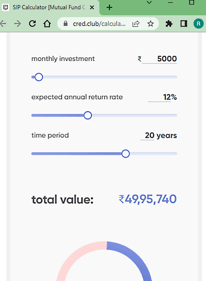Viewport: 206px width, 281px height.
Task: Open the Extensions puzzle icon
Action: (169, 23)
